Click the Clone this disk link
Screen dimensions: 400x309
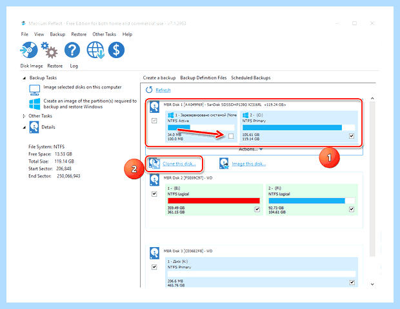[179, 164]
